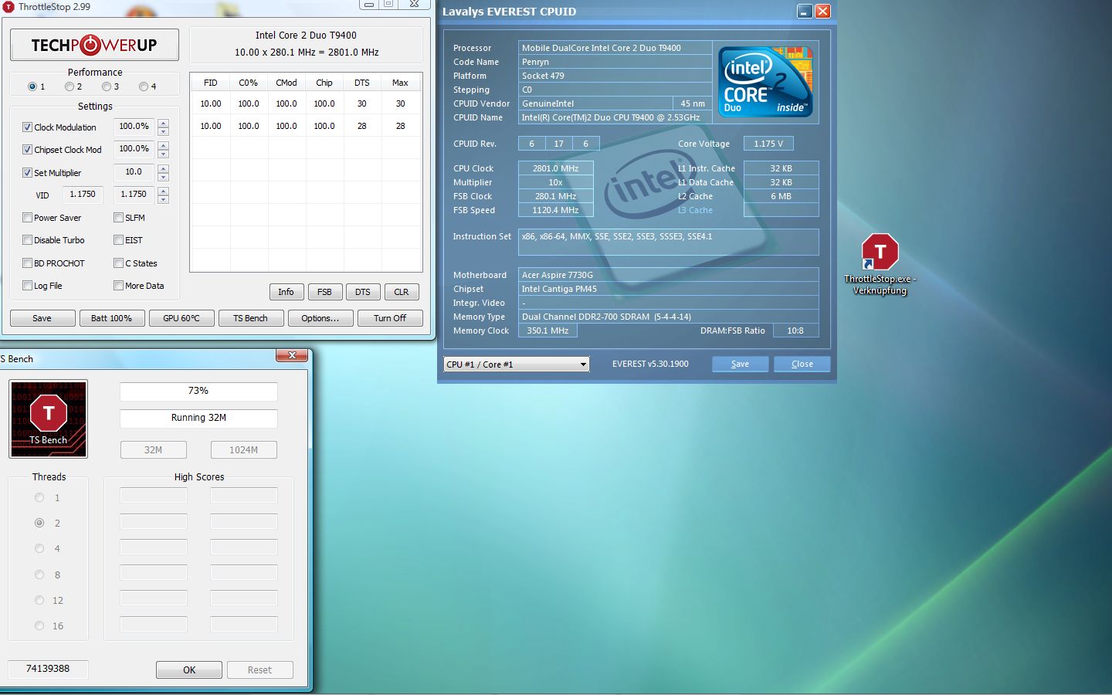The image size is (1112, 695).
Task: Check the BD PROCHOT option
Action: coord(28,263)
